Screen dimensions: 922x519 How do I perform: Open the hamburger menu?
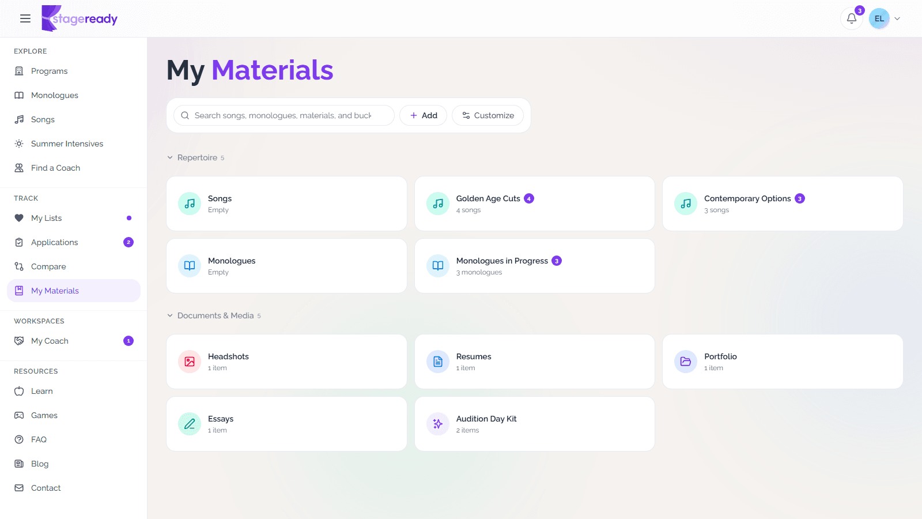click(25, 18)
